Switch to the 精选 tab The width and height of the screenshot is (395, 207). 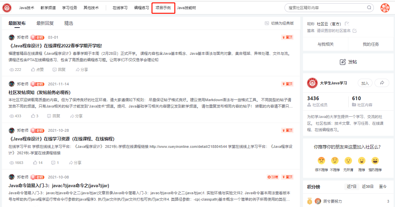click(x=69, y=23)
